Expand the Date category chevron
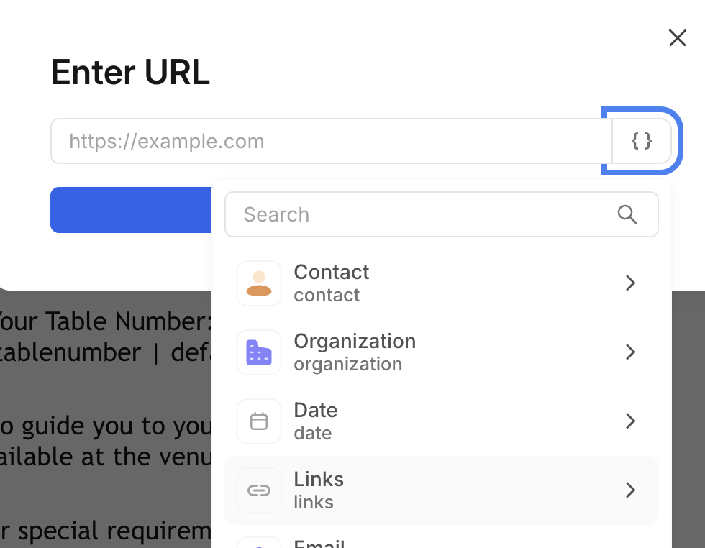 [x=630, y=421]
